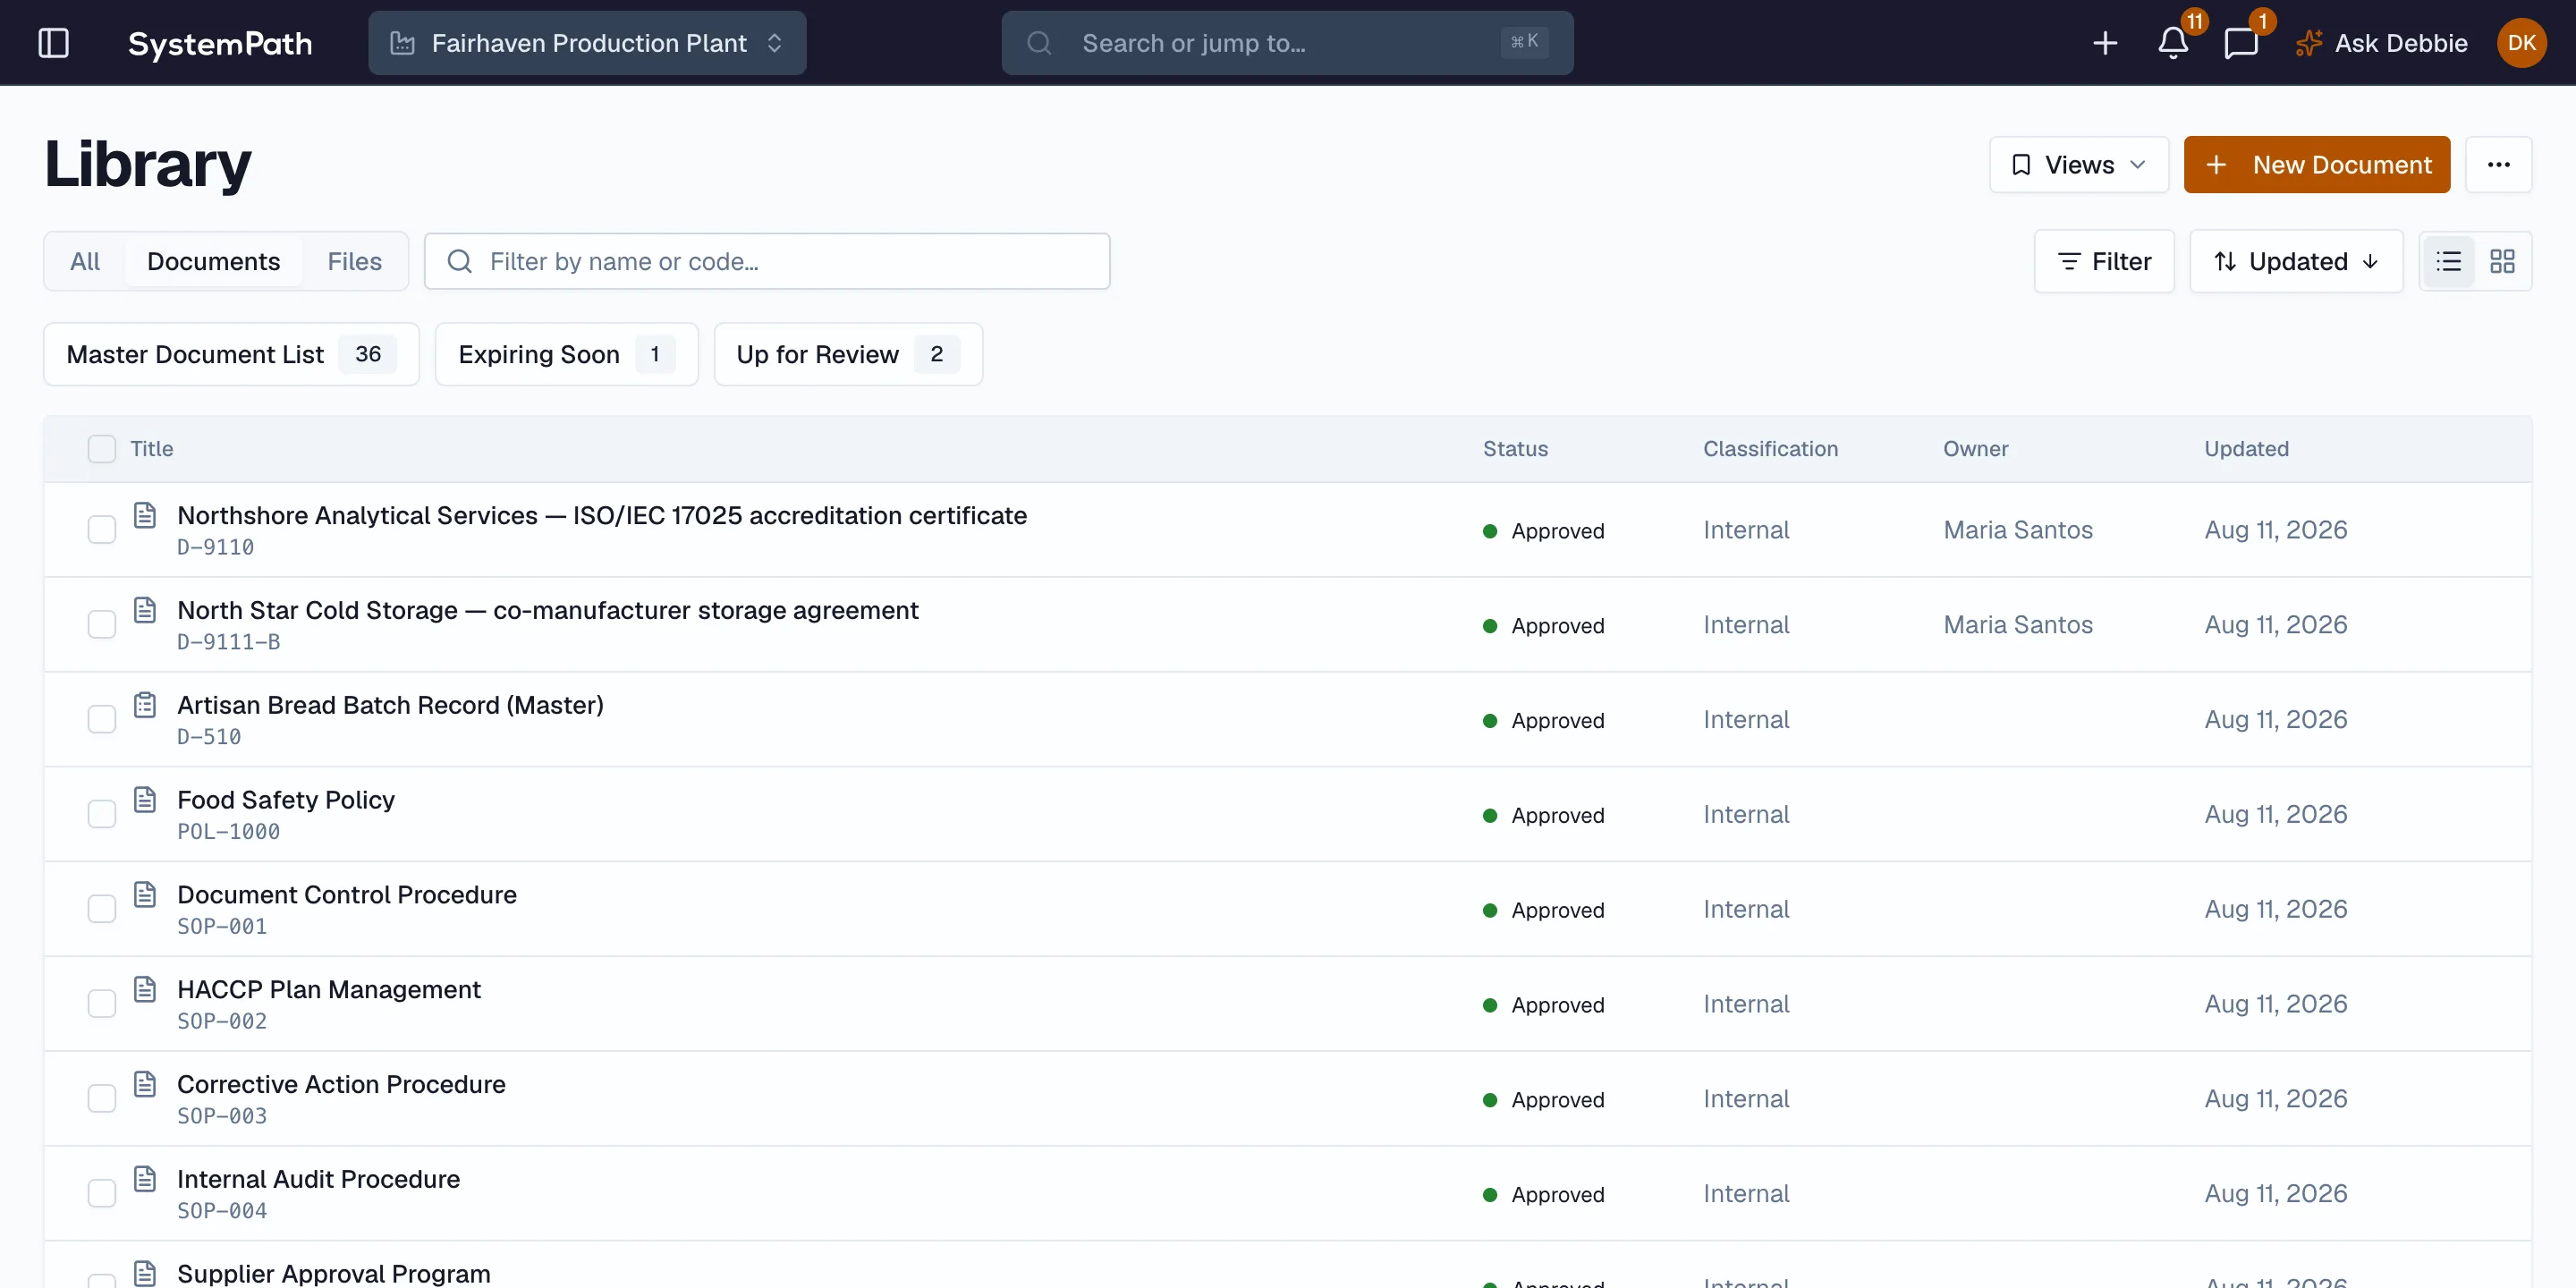This screenshot has height=1288, width=2576.
Task: Check the Document Control Procedure row
Action: click(x=102, y=909)
